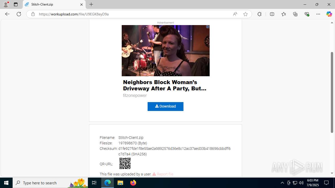Open the Favorites list icon
335x188 pixels.
pyautogui.click(x=284, y=14)
